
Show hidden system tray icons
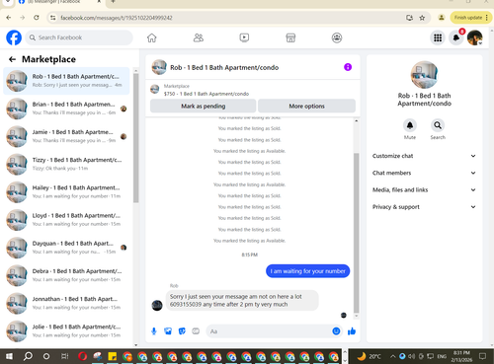pyautogui.click(x=393, y=356)
